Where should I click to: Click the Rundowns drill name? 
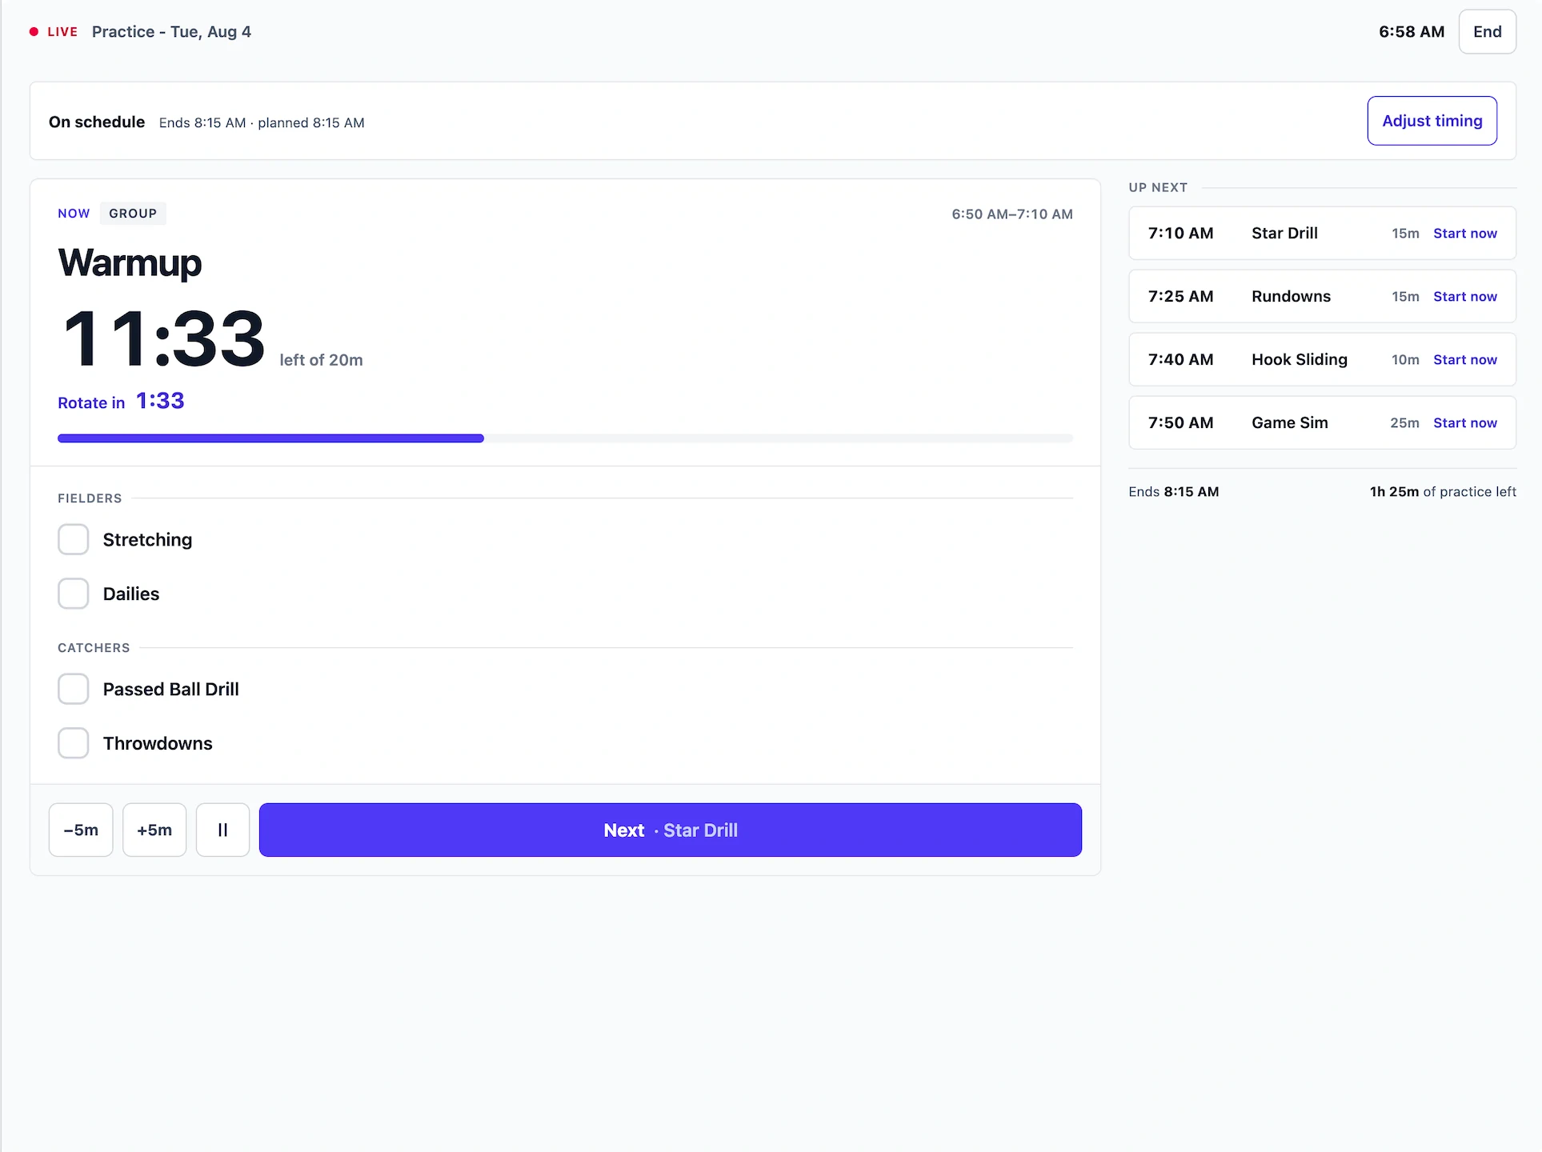[x=1291, y=297]
